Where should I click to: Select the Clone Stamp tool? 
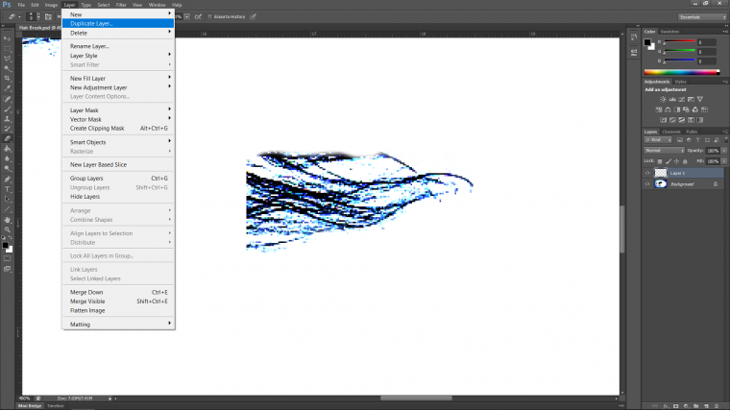pyautogui.click(x=8, y=119)
